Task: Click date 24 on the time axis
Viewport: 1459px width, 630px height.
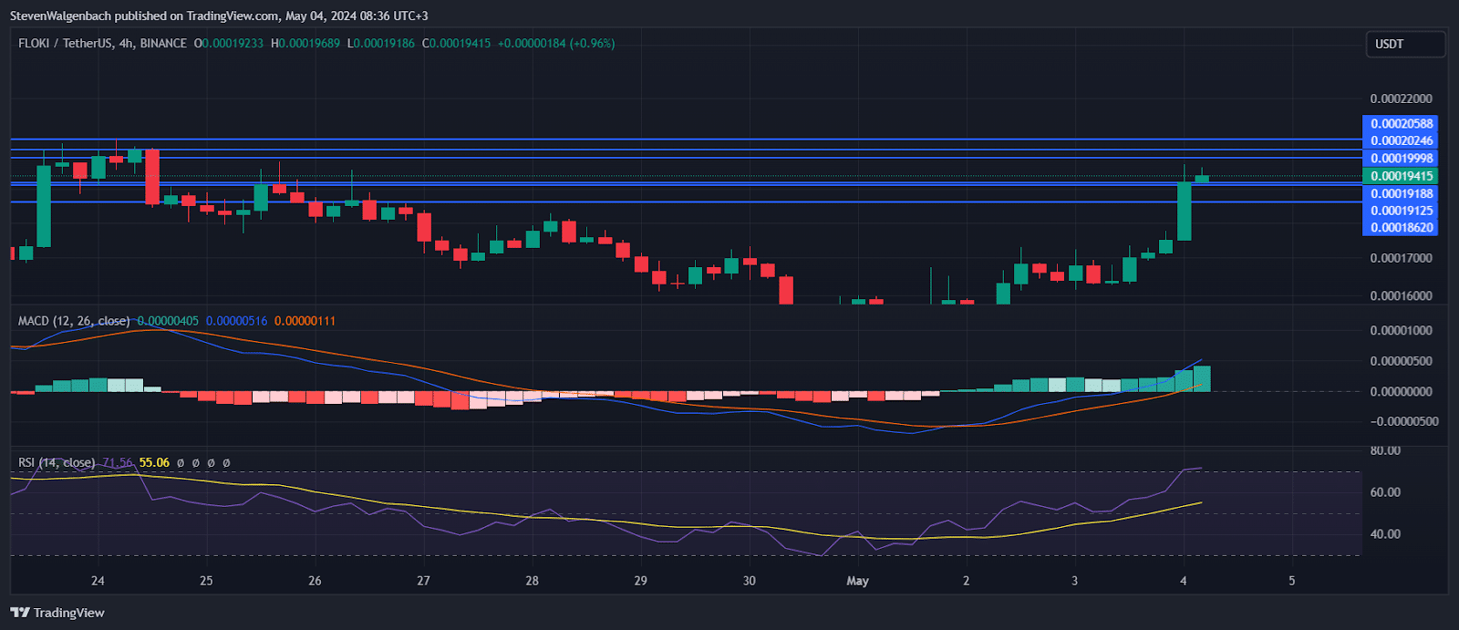Action: pos(98,581)
